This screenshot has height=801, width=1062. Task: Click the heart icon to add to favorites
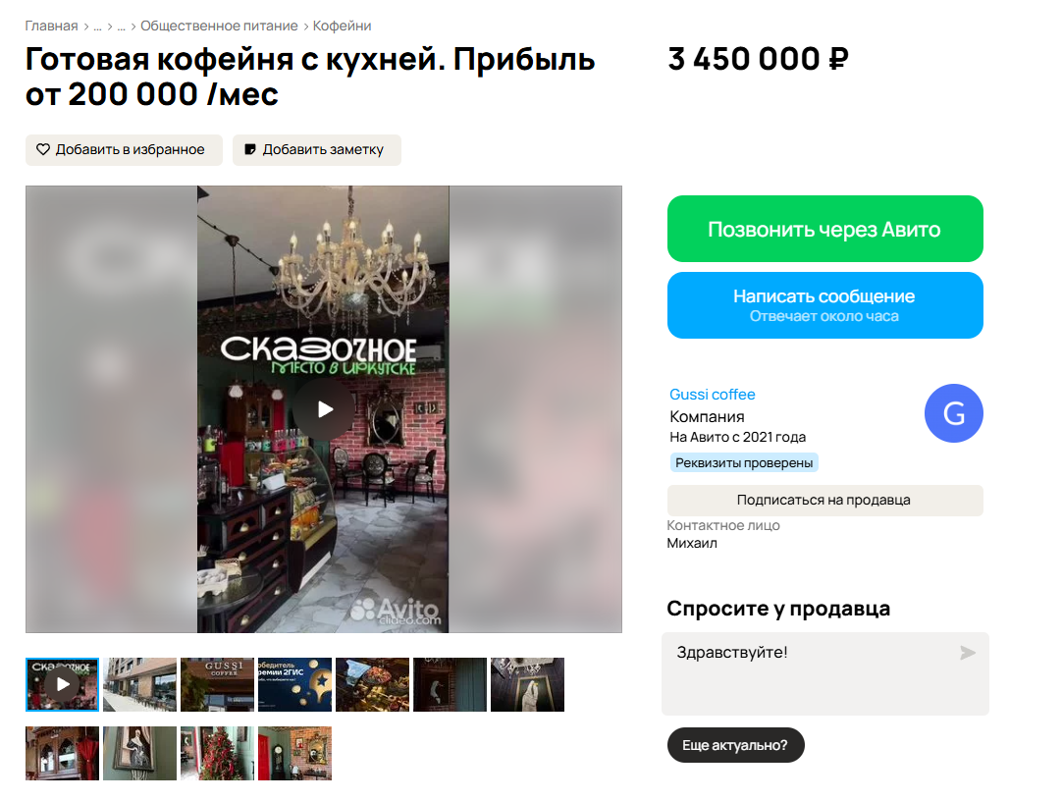click(x=42, y=149)
